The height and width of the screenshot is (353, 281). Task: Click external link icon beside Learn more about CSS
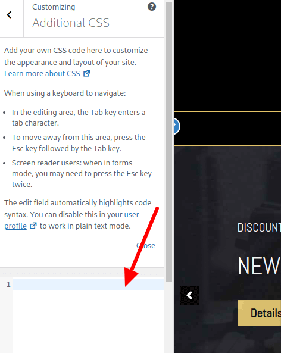click(87, 73)
